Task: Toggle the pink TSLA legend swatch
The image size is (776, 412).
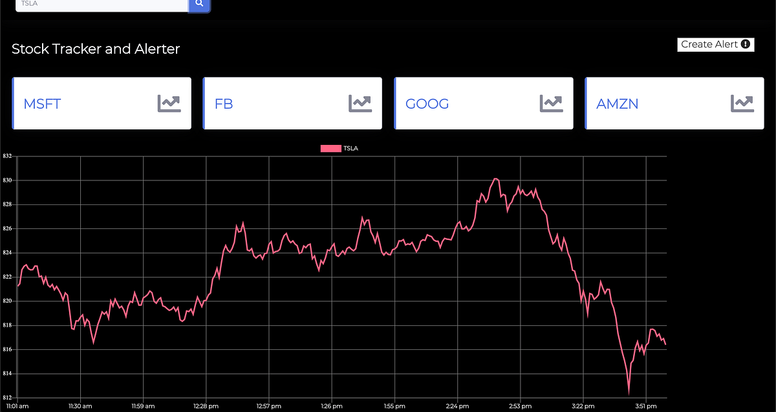Action: click(330, 149)
